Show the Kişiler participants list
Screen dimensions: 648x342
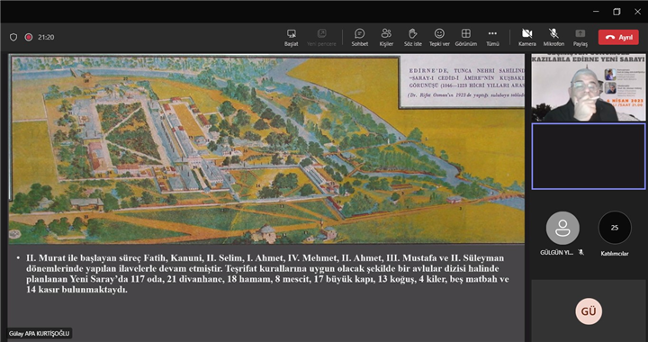pyautogui.click(x=386, y=37)
